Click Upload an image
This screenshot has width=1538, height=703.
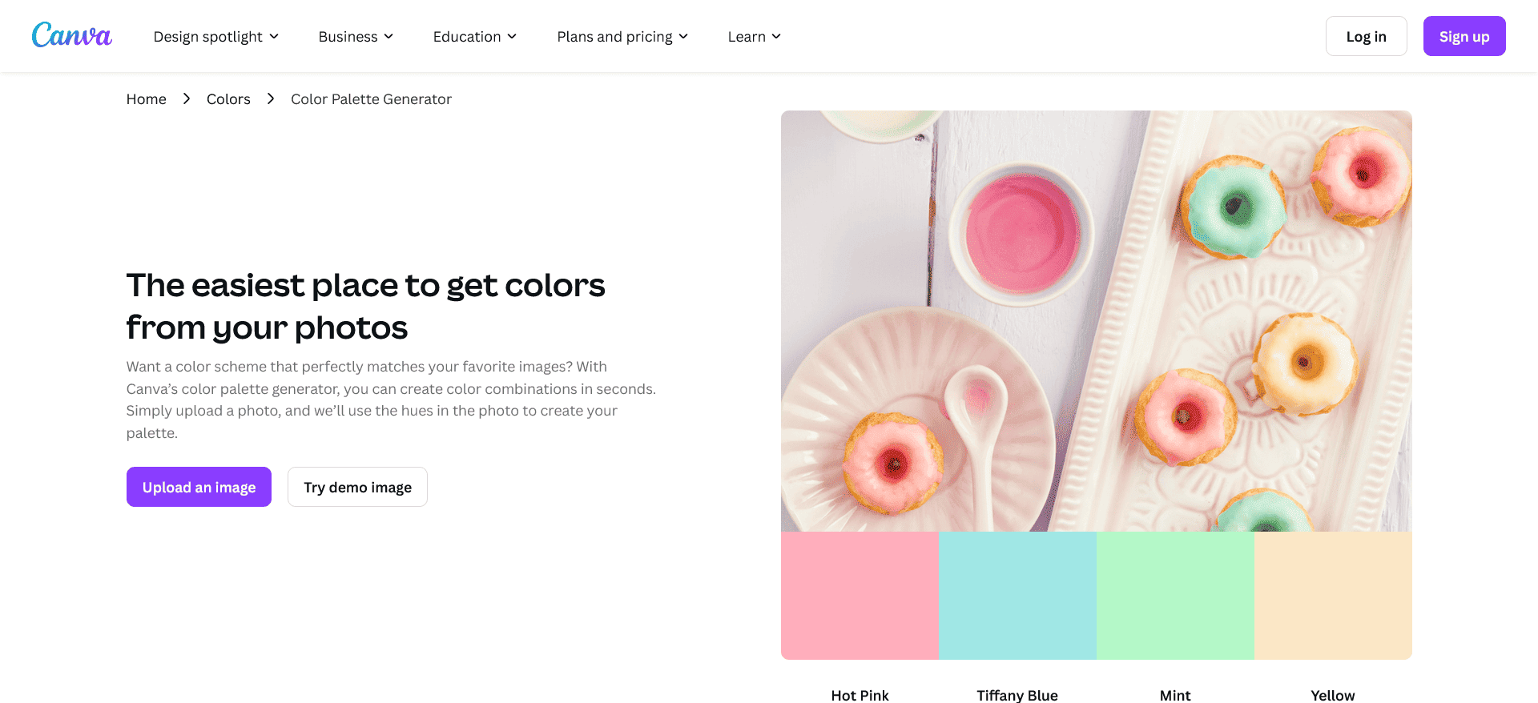coord(199,486)
